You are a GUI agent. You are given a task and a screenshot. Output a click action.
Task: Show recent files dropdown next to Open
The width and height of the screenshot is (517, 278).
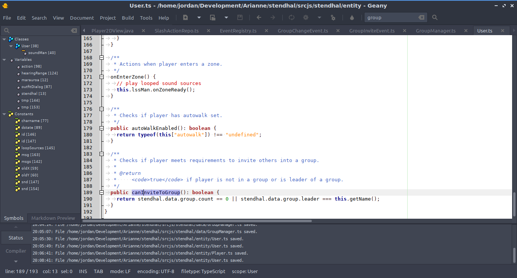coord(226,17)
